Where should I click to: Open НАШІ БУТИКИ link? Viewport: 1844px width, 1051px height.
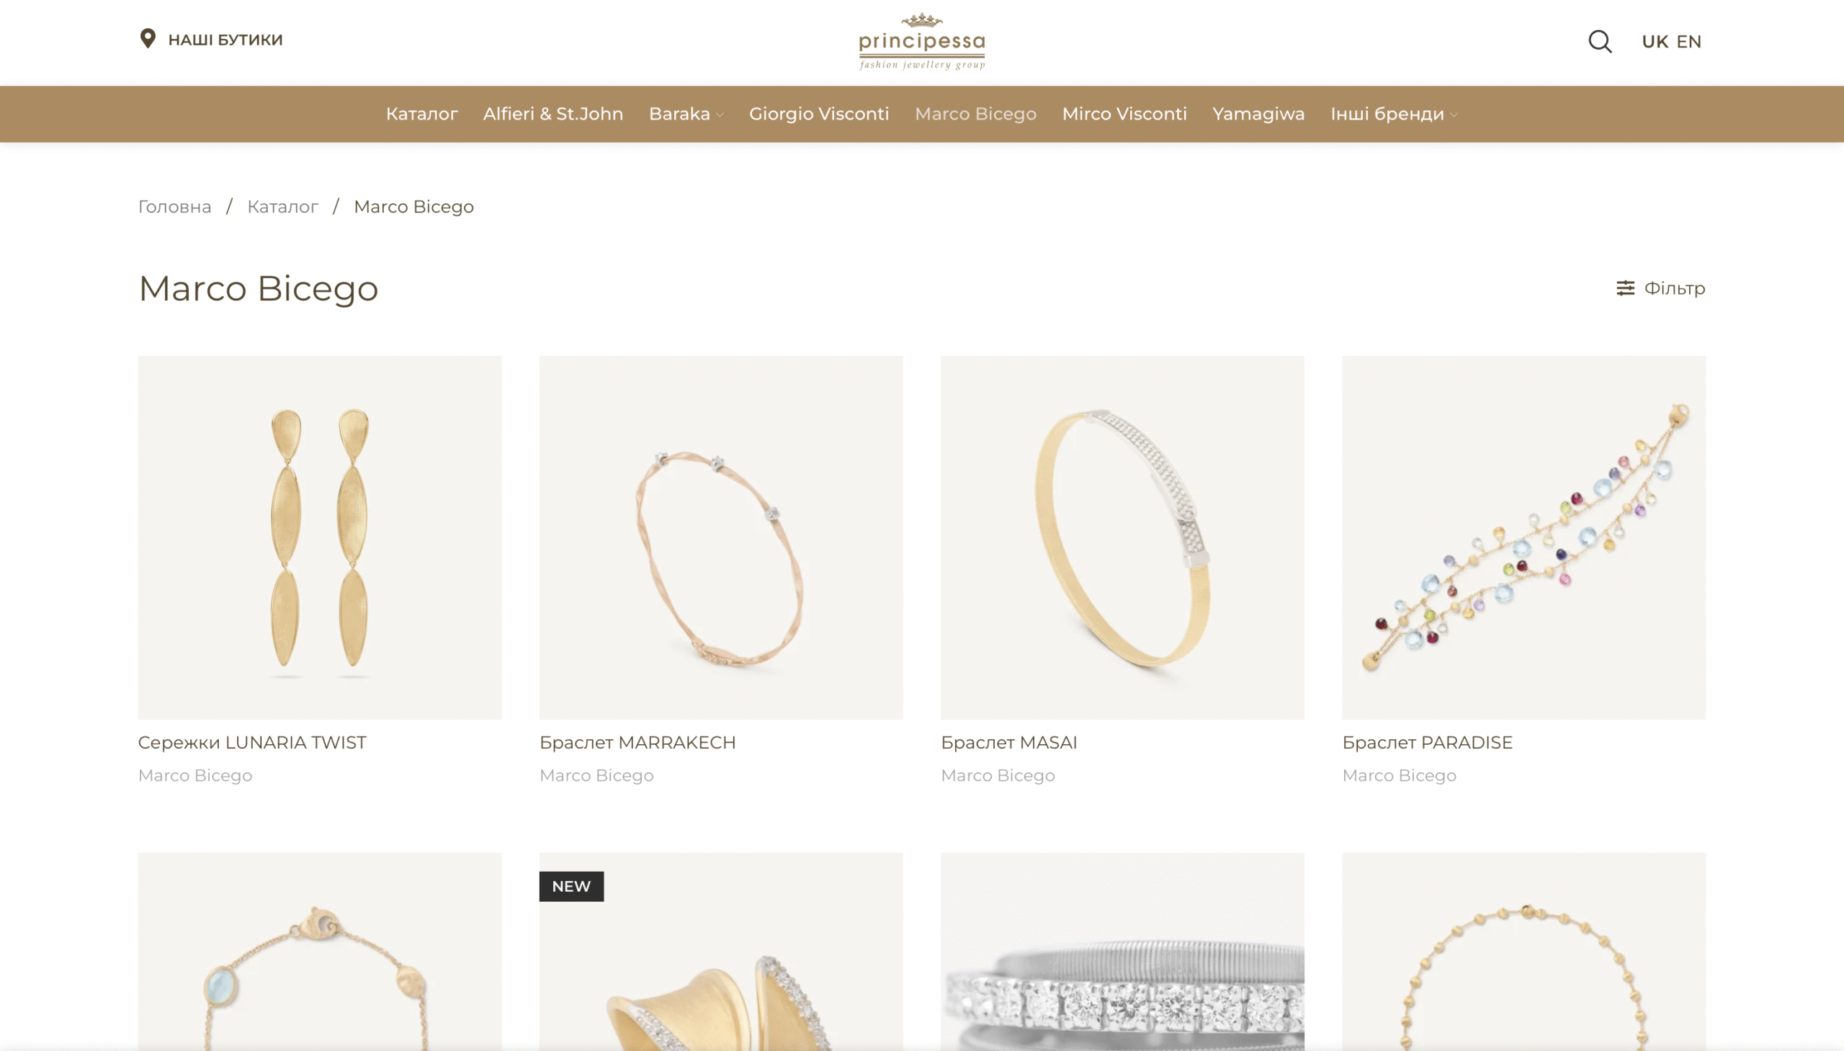pyautogui.click(x=225, y=40)
